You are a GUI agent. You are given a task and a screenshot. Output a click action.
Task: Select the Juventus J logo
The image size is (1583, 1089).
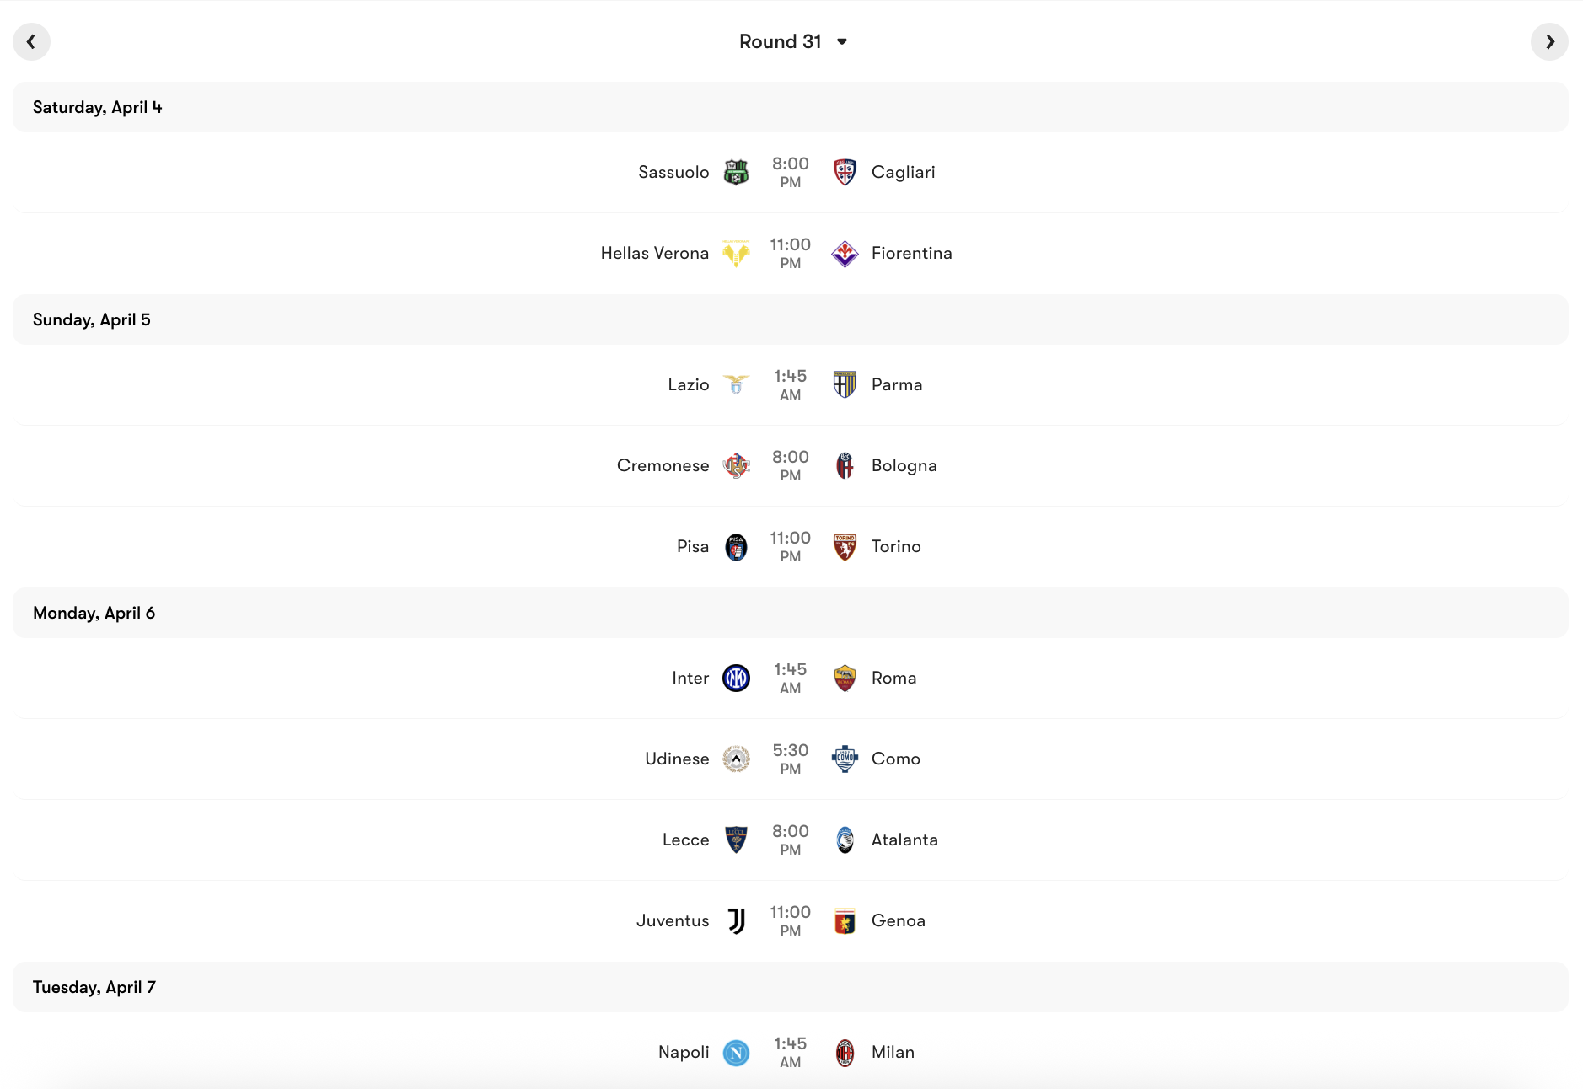pyautogui.click(x=736, y=920)
